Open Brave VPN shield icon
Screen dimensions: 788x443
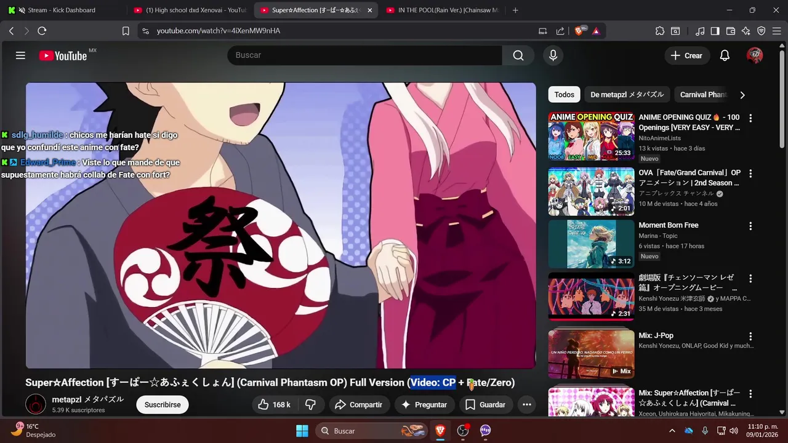coord(762,31)
